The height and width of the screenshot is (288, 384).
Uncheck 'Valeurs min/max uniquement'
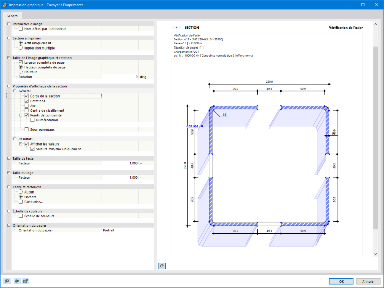pos(32,149)
